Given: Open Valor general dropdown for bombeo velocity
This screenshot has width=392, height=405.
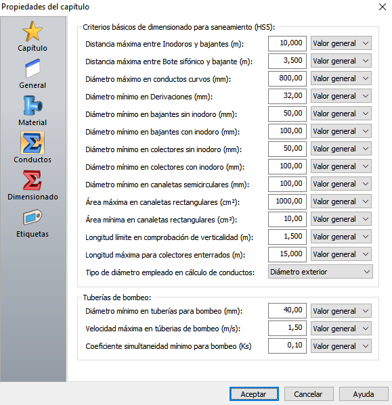Looking at the screenshot, I should pos(341,329).
